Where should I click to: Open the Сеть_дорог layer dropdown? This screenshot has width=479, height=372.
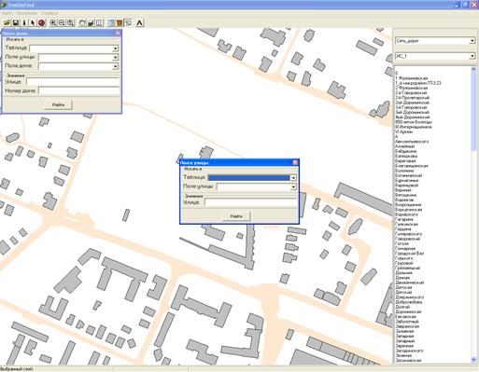click(x=472, y=41)
